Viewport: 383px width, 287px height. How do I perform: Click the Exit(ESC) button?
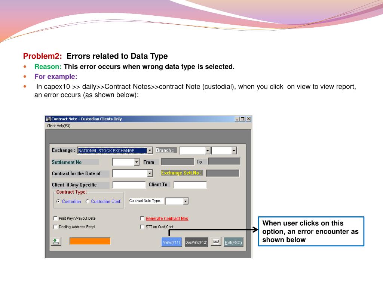pos(233,242)
